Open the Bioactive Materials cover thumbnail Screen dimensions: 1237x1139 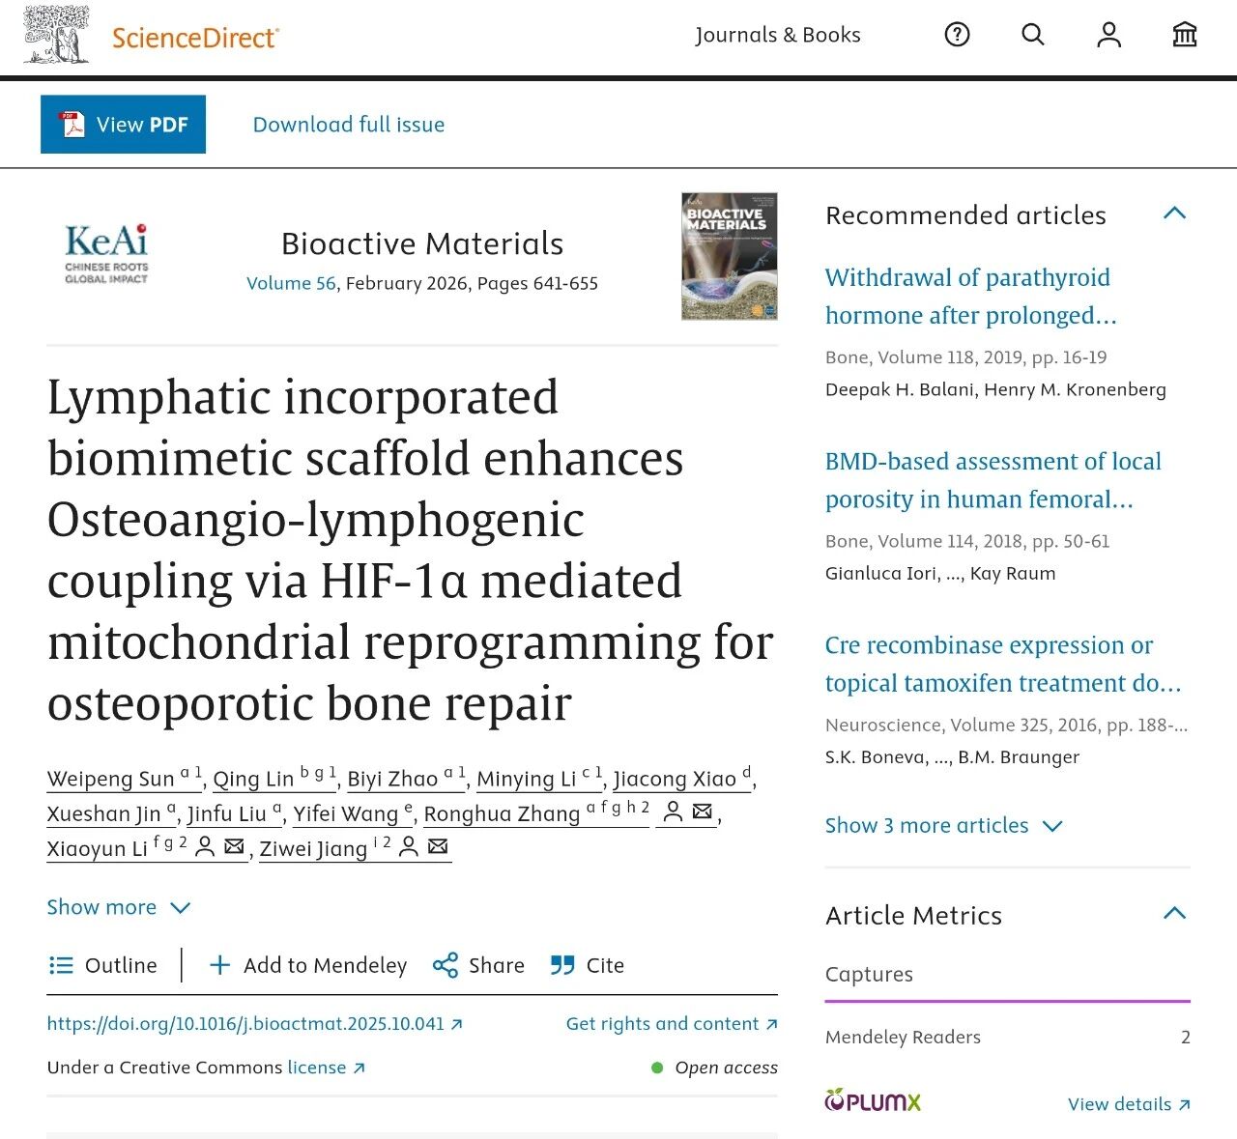[730, 256]
